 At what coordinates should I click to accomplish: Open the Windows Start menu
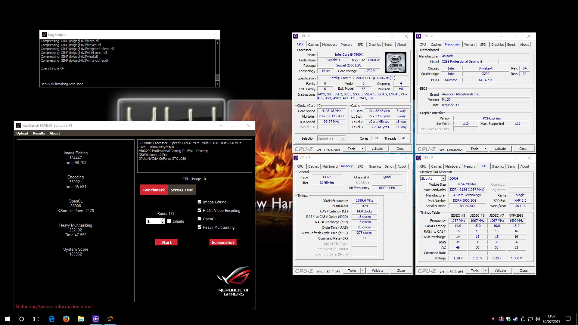click(x=7, y=319)
